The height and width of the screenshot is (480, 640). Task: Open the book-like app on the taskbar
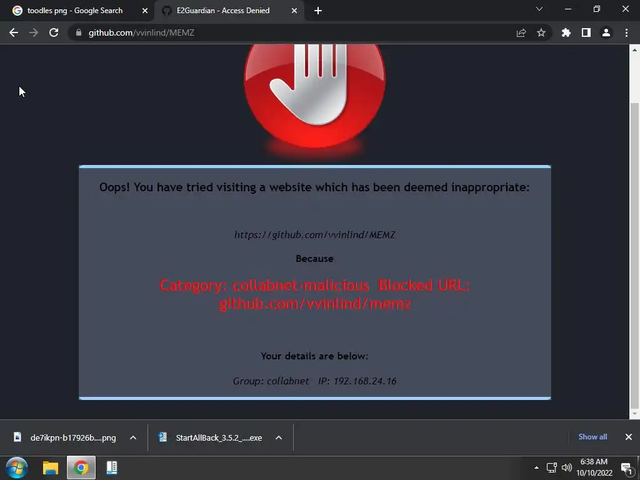(x=112, y=467)
